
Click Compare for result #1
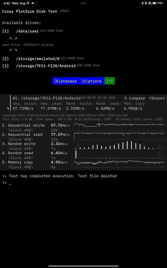[135, 98]
